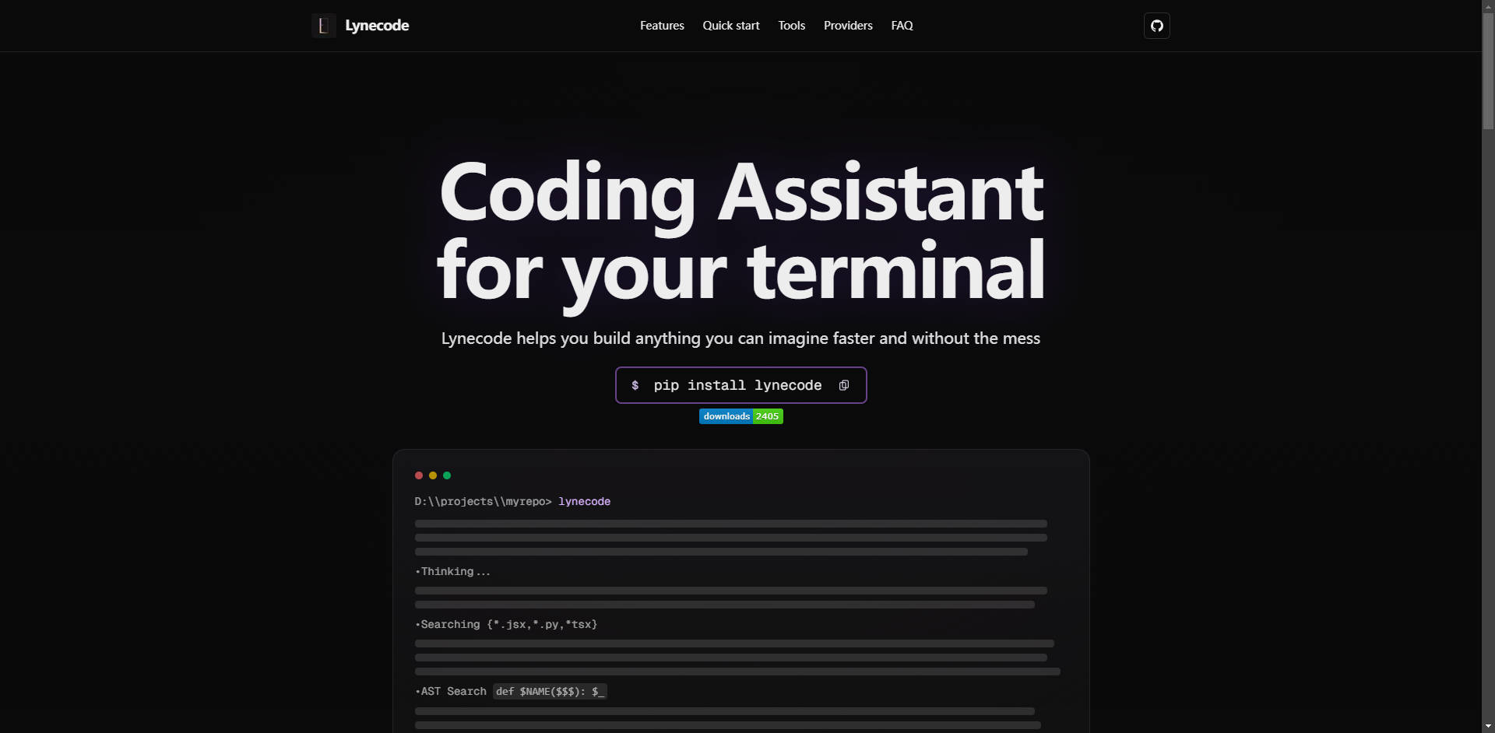Open the FAQ nav item
Screen dimensions: 1495x733
902,26
